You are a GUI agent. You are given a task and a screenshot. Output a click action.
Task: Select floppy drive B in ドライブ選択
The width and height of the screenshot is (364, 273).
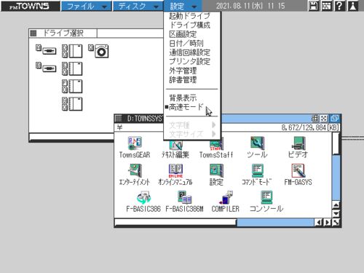[x=46, y=67]
